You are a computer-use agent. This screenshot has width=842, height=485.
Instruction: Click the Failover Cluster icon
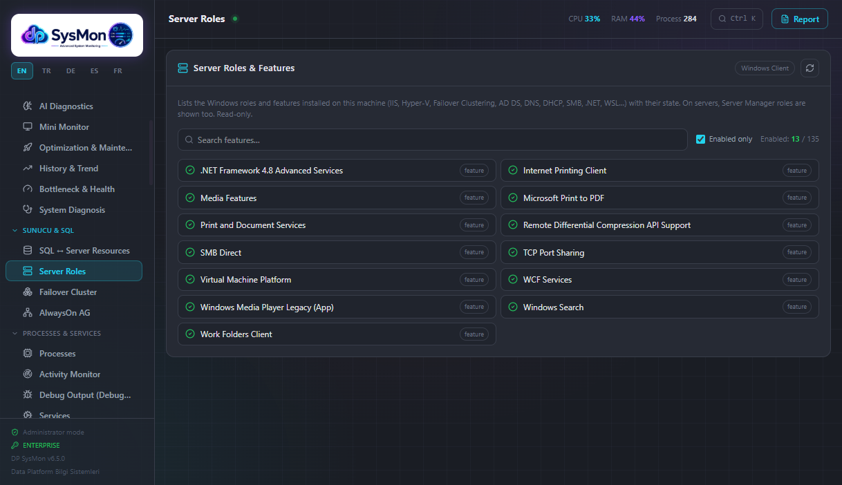click(x=28, y=292)
